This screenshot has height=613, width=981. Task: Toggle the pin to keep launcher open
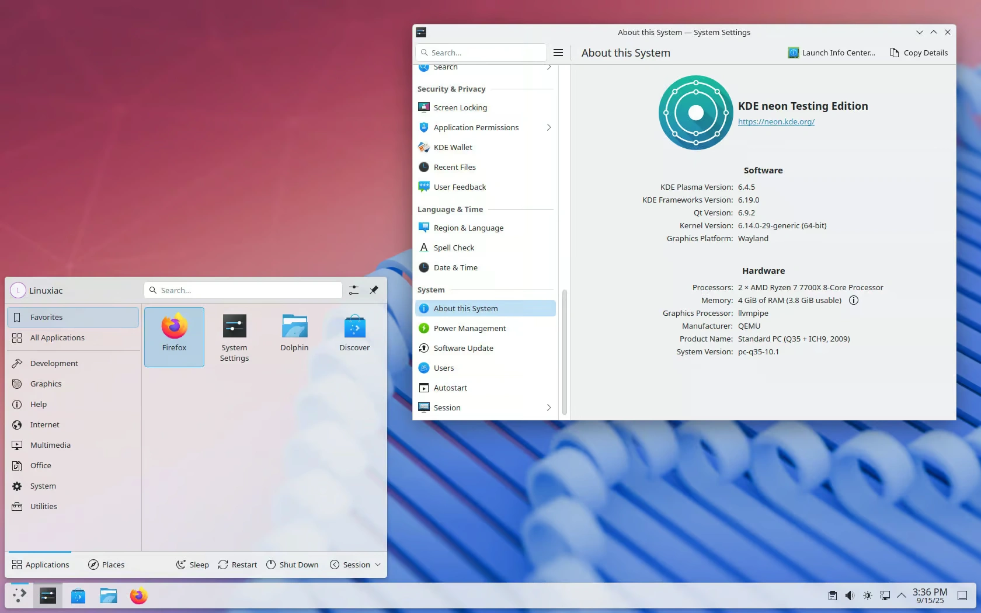pyautogui.click(x=374, y=290)
